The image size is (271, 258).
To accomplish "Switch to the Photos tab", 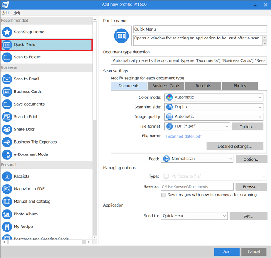I will [x=240, y=86].
